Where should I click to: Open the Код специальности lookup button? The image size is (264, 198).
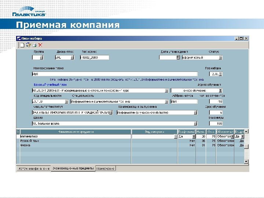click(x=66, y=102)
